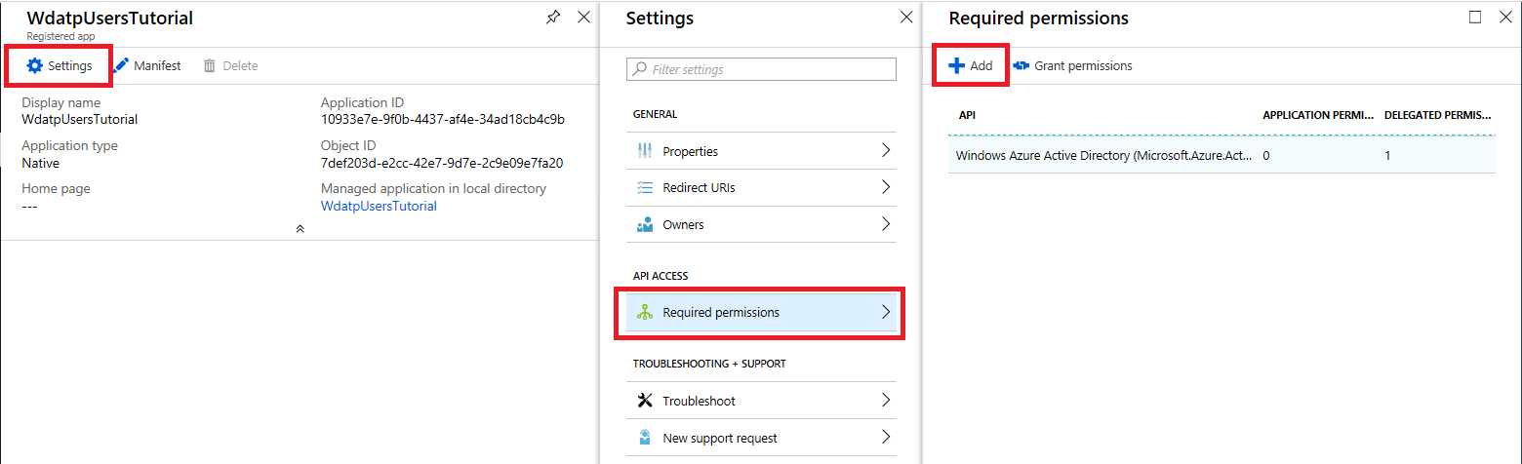Click the Delete trash icon
Viewport: 1522px width, 464px height.
(x=209, y=66)
